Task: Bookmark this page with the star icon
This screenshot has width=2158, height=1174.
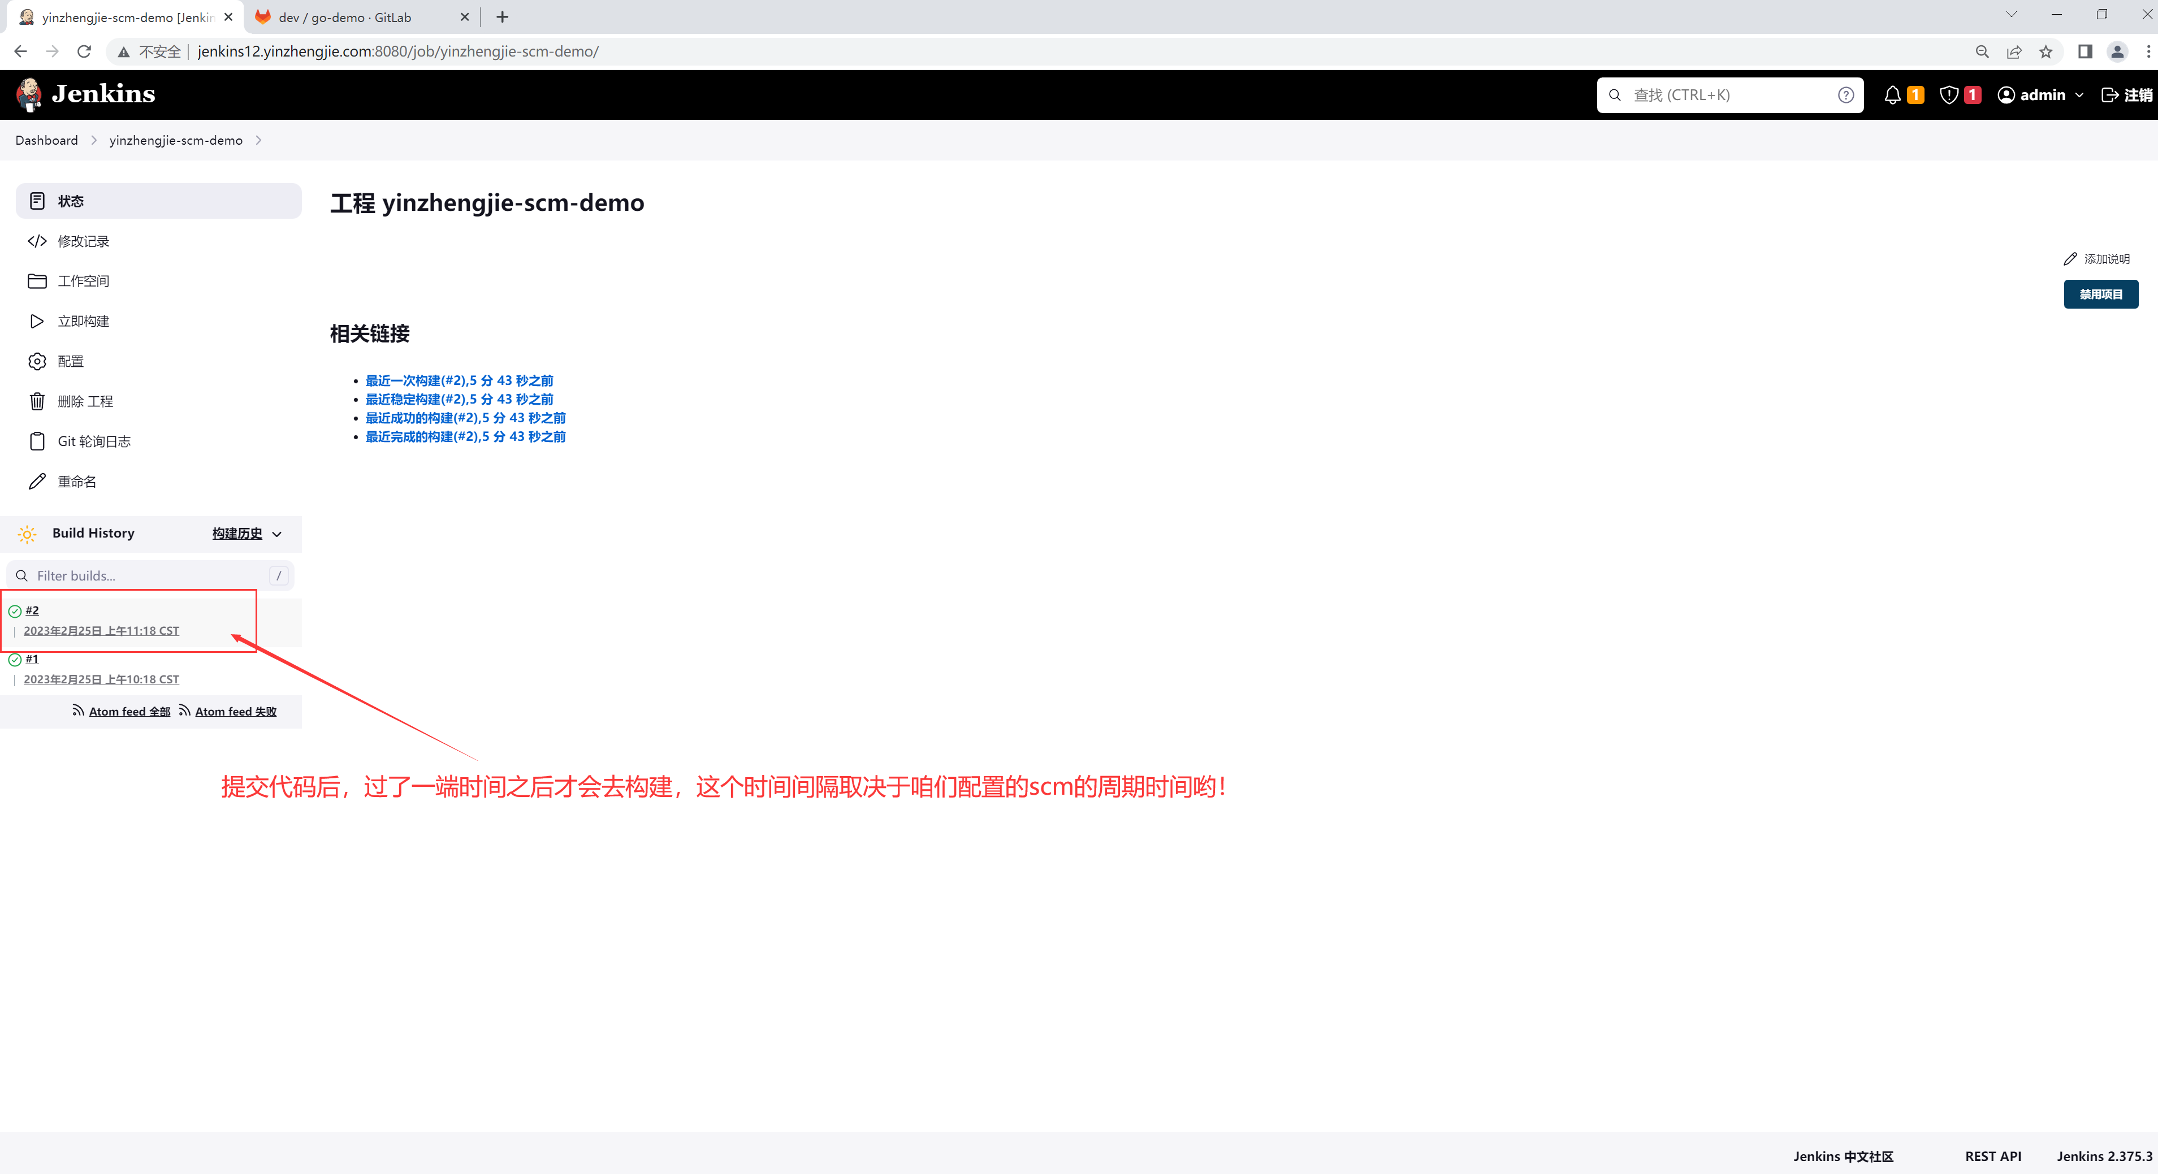Action: coord(2045,52)
